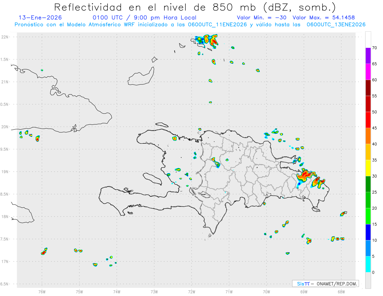Click the colorbar value "10"
383x296 pixels.
click(x=375, y=240)
